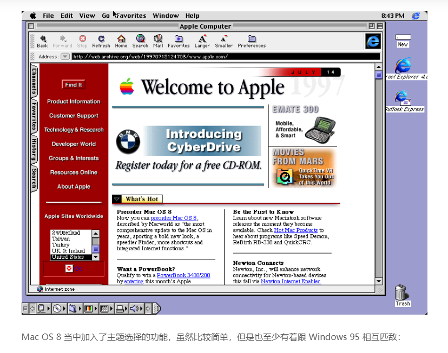Click the Introducing CyberDrive banner

point(202,141)
